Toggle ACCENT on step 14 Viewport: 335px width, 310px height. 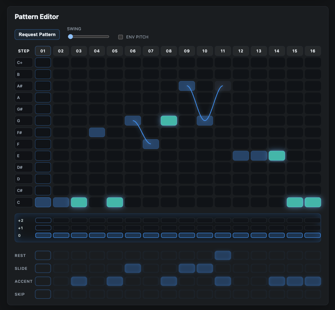click(x=277, y=281)
